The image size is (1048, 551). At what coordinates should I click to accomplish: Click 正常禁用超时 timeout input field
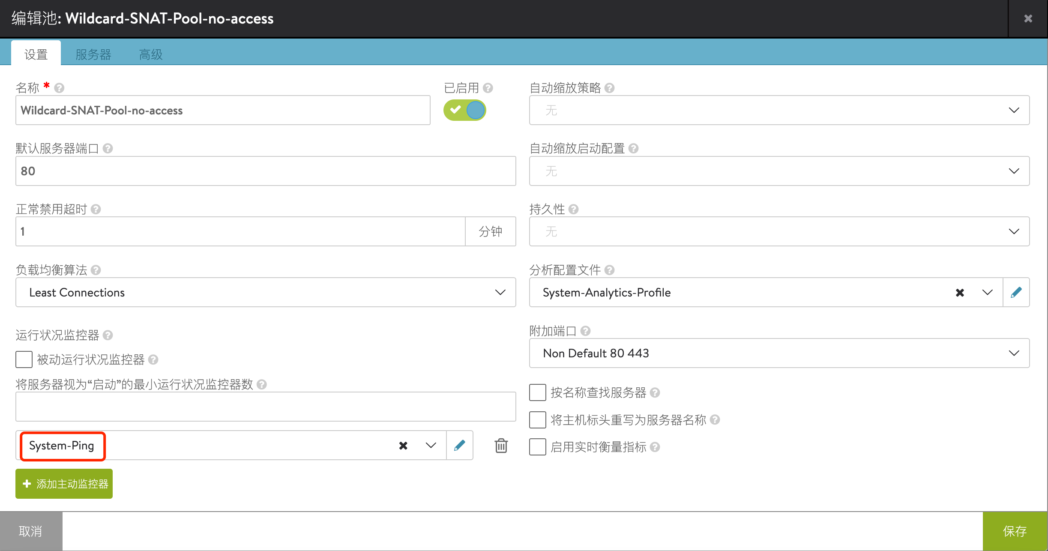pyautogui.click(x=240, y=231)
